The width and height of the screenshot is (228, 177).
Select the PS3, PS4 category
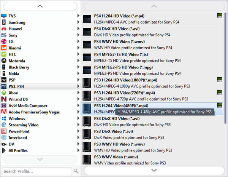pos(16,86)
